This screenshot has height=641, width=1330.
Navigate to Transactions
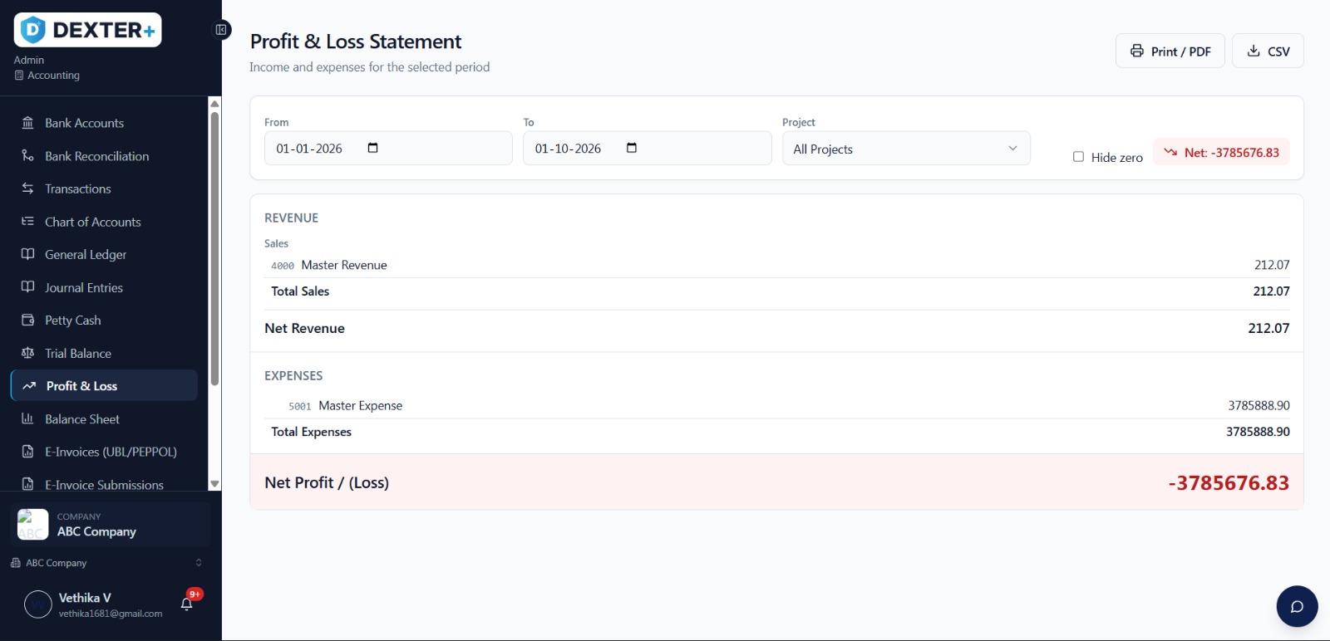point(104,188)
